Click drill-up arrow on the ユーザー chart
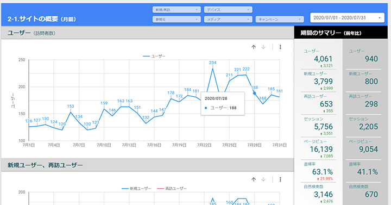This screenshot has height=205, width=391. [x=254, y=47]
